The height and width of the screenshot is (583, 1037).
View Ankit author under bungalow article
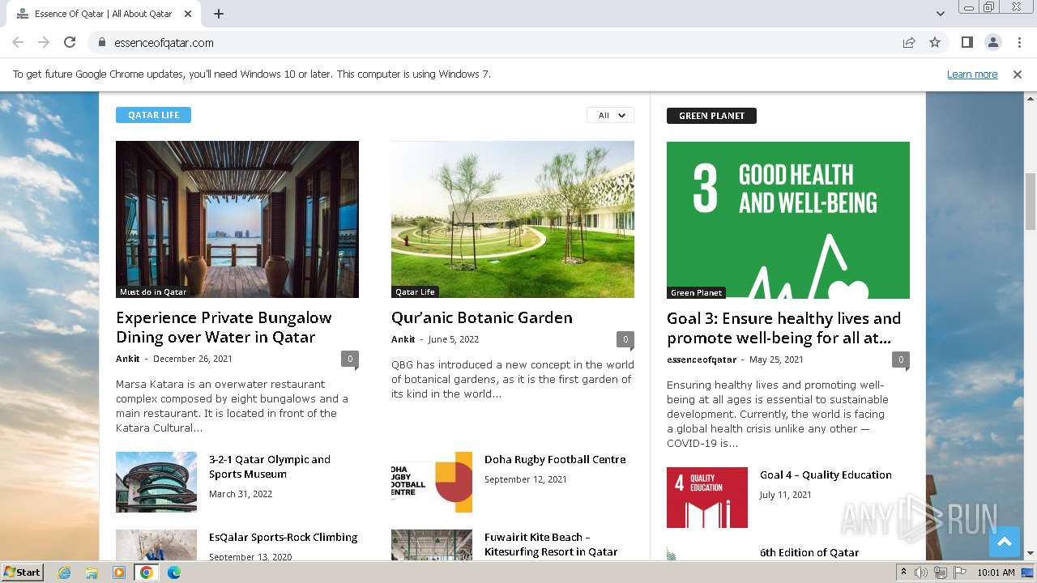click(x=128, y=359)
